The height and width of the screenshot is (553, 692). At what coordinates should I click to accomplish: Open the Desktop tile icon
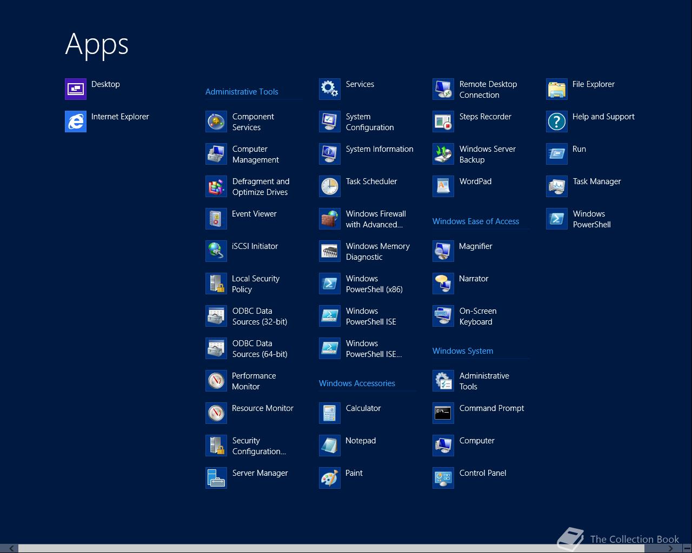click(76, 89)
